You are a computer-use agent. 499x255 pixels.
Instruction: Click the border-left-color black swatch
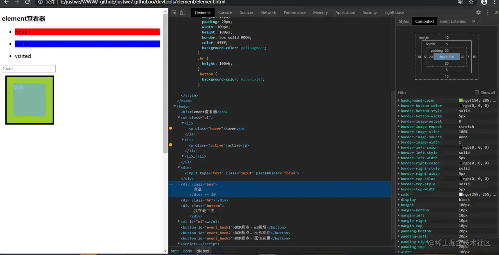tap(461, 148)
